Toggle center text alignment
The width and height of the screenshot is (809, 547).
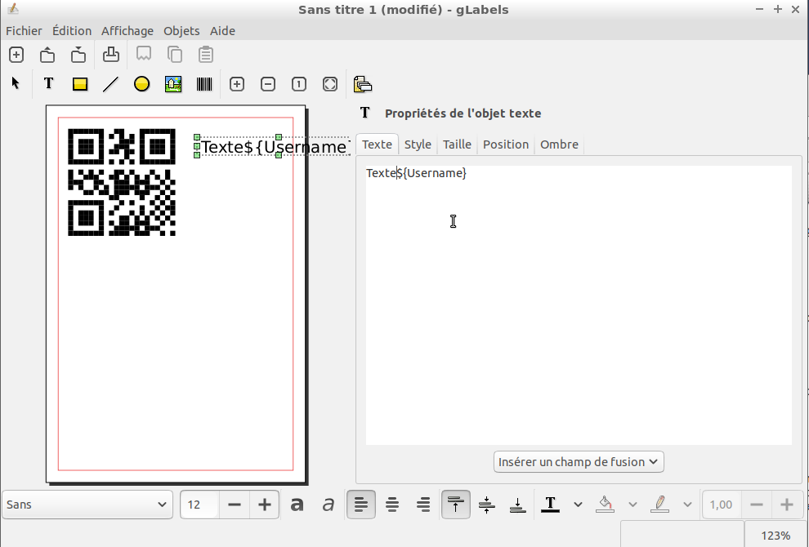coord(392,505)
